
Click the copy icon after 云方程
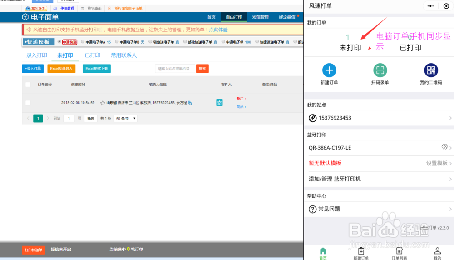click(x=190, y=103)
